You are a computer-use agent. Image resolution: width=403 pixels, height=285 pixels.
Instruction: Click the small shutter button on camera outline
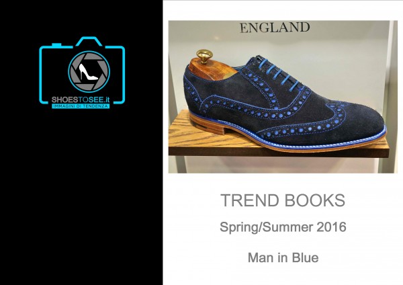[x=56, y=45]
